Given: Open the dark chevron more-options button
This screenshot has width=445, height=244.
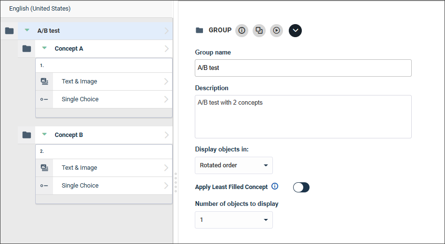Looking at the screenshot, I should (295, 30).
